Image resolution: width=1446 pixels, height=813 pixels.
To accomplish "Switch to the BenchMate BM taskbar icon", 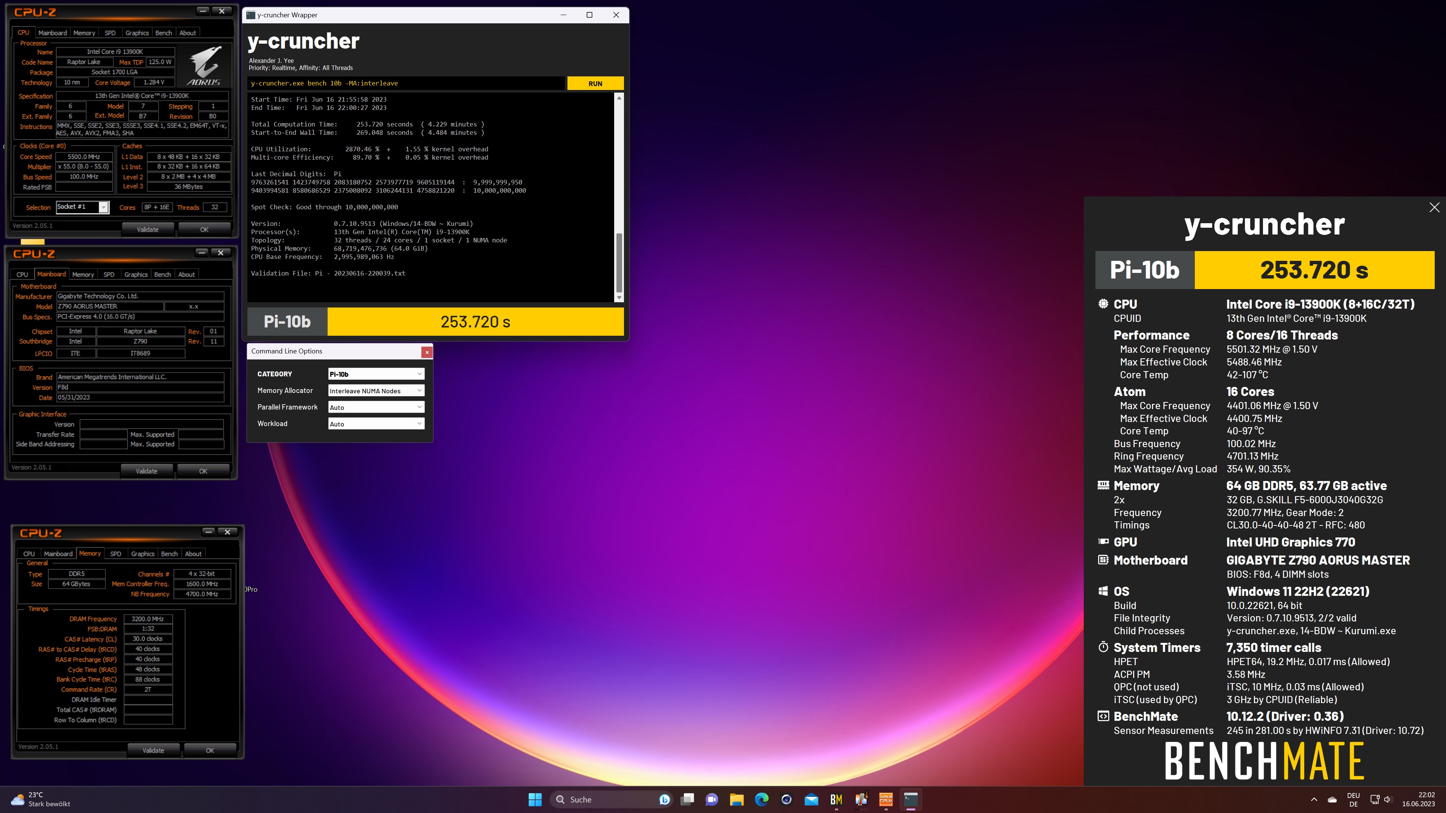I will pos(836,799).
